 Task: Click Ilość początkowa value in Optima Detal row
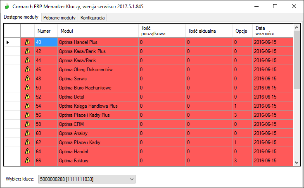[162, 97]
